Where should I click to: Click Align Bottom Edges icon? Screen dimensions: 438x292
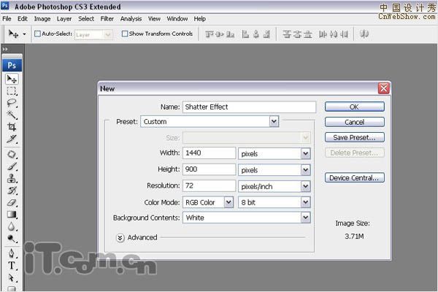(230, 34)
